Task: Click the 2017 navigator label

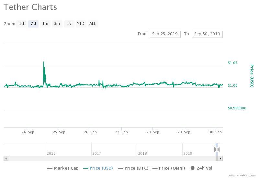Action: click(97, 153)
